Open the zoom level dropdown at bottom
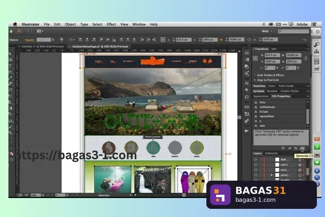Image resolution: width=325 pixels, height=217 pixels. point(43,195)
